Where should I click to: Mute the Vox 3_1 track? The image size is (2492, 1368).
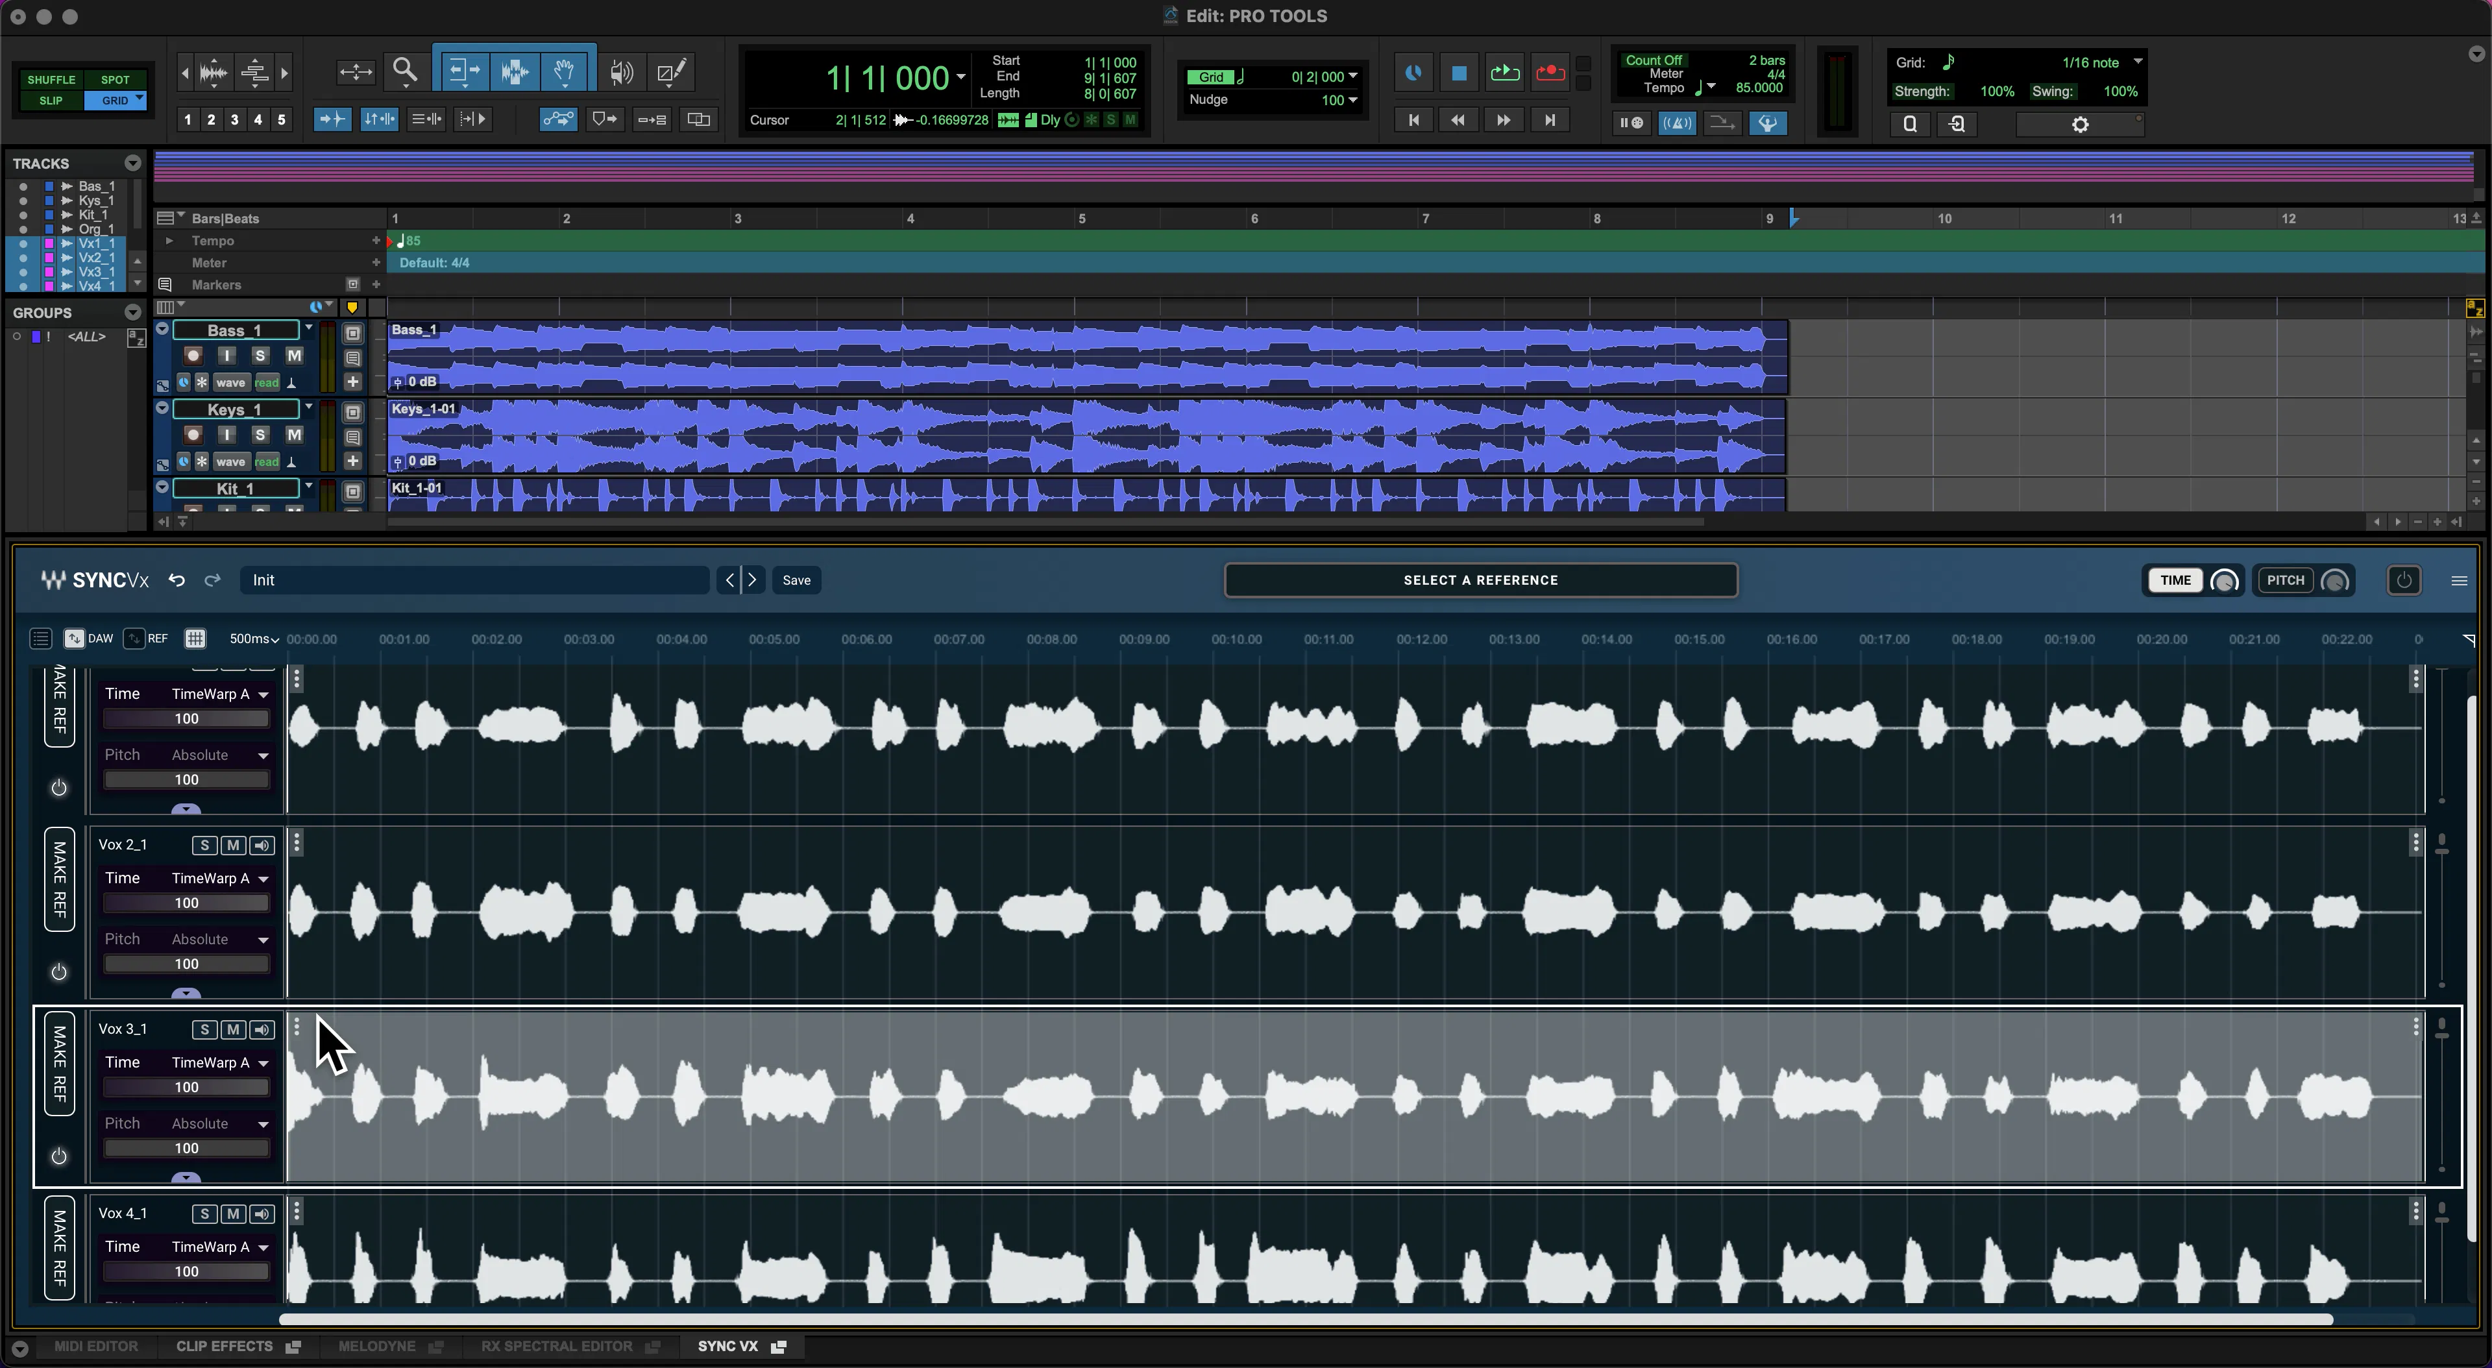(x=232, y=1029)
